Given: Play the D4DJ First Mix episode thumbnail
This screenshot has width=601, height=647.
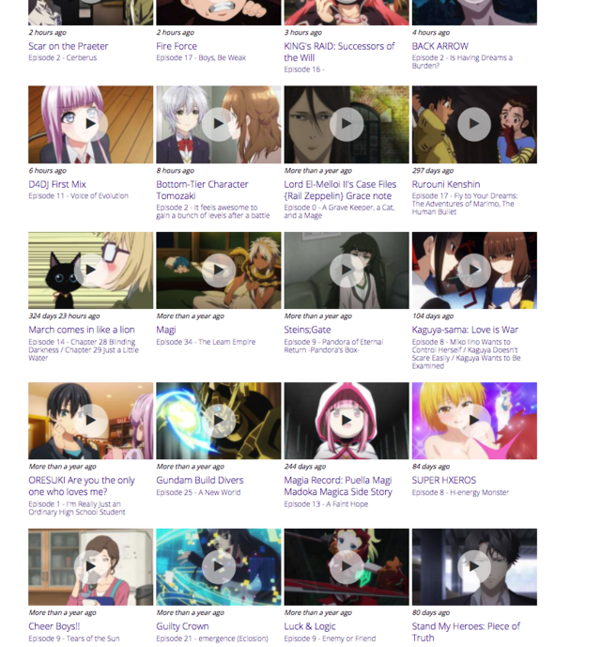Looking at the screenshot, I should [90, 124].
